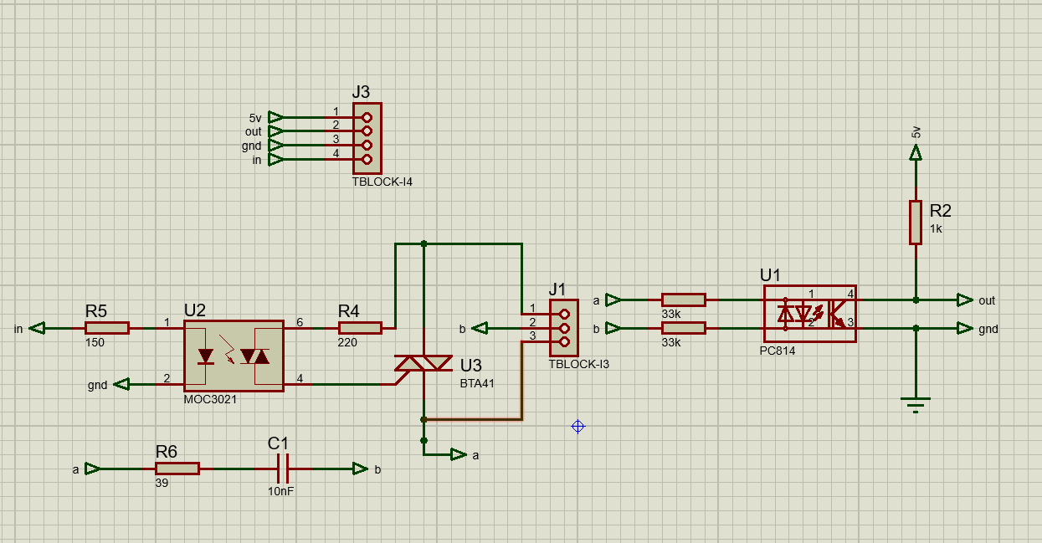1042x543 pixels.
Task: Select the lower 33k resistor
Action: click(x=683, y=328)
